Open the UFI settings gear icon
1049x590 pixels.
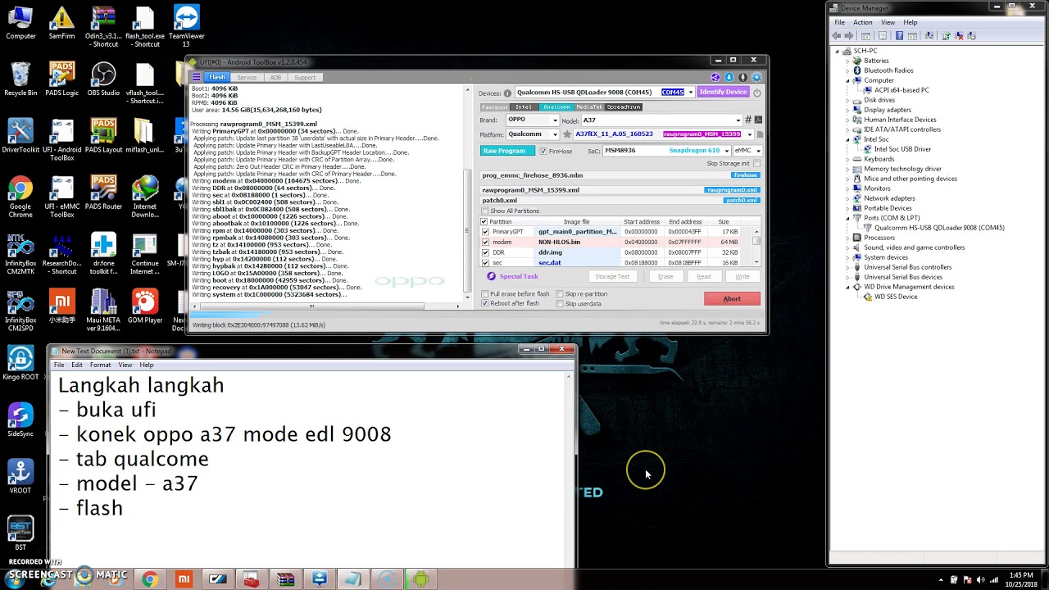click(756, 77)
